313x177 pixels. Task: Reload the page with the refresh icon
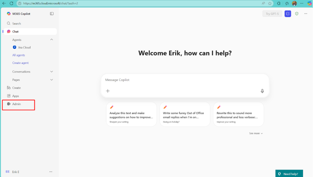(x=11, y=3)
